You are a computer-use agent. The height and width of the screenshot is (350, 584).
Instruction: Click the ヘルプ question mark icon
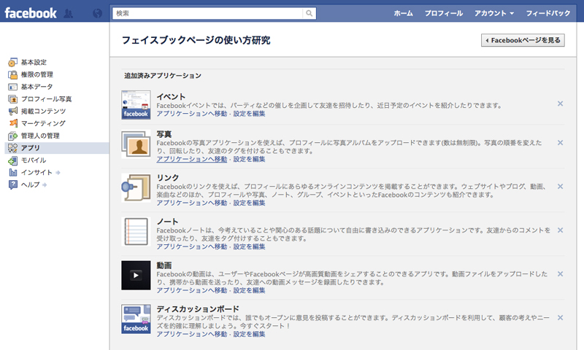(12, 185)
